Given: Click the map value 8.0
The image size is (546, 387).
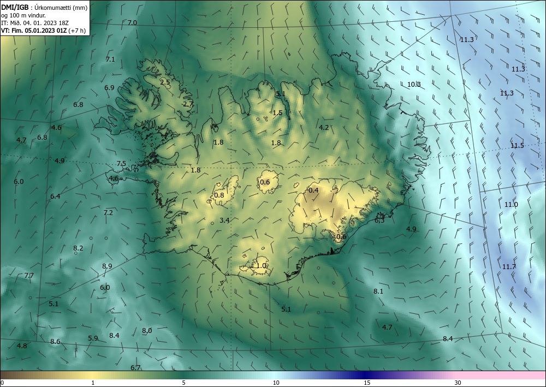Looking at the screenshot, I should 147,331.
